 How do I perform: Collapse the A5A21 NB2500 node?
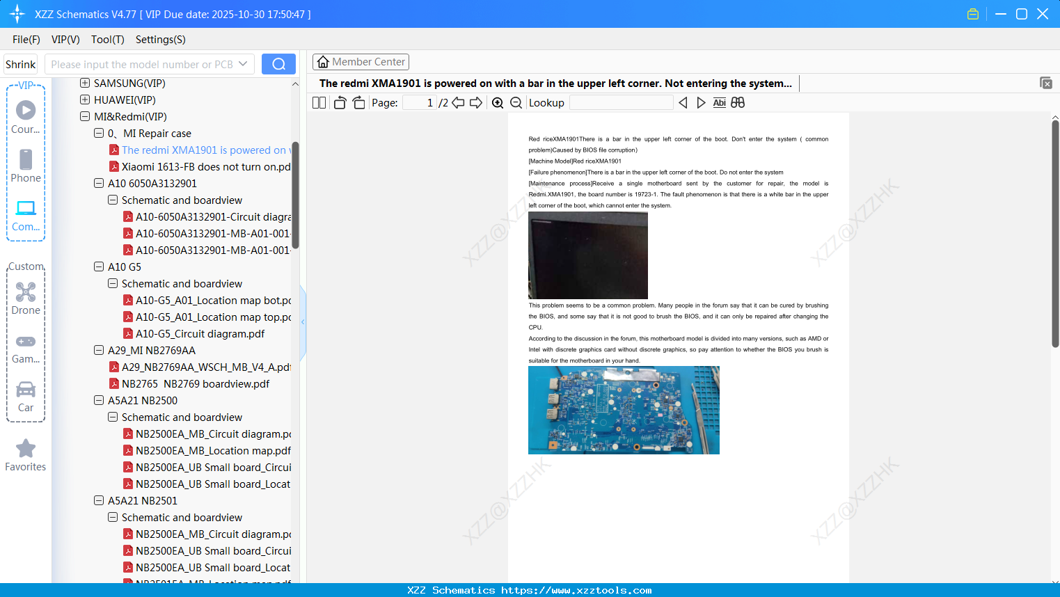click(99, 401)
